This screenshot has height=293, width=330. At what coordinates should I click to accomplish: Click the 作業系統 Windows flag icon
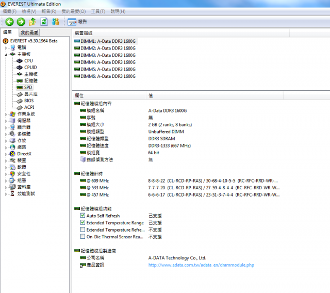(12, 114)
